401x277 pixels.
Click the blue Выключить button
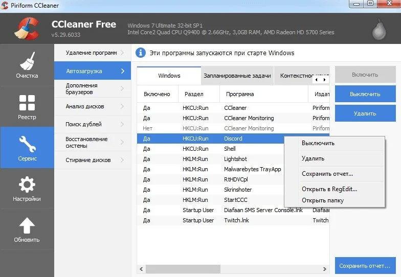(365, 94)
